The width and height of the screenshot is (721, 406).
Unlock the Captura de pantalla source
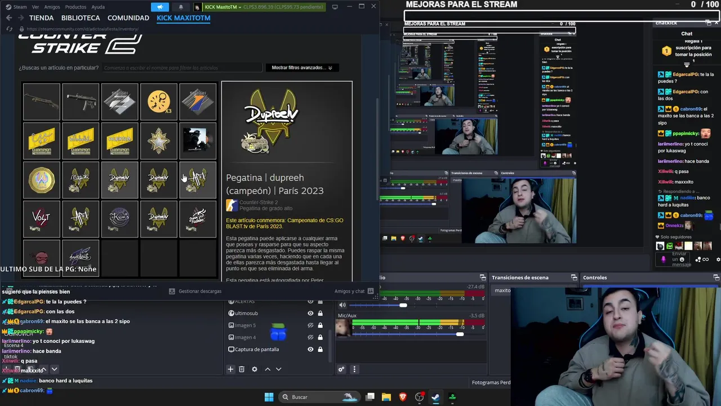click(320, 349)
